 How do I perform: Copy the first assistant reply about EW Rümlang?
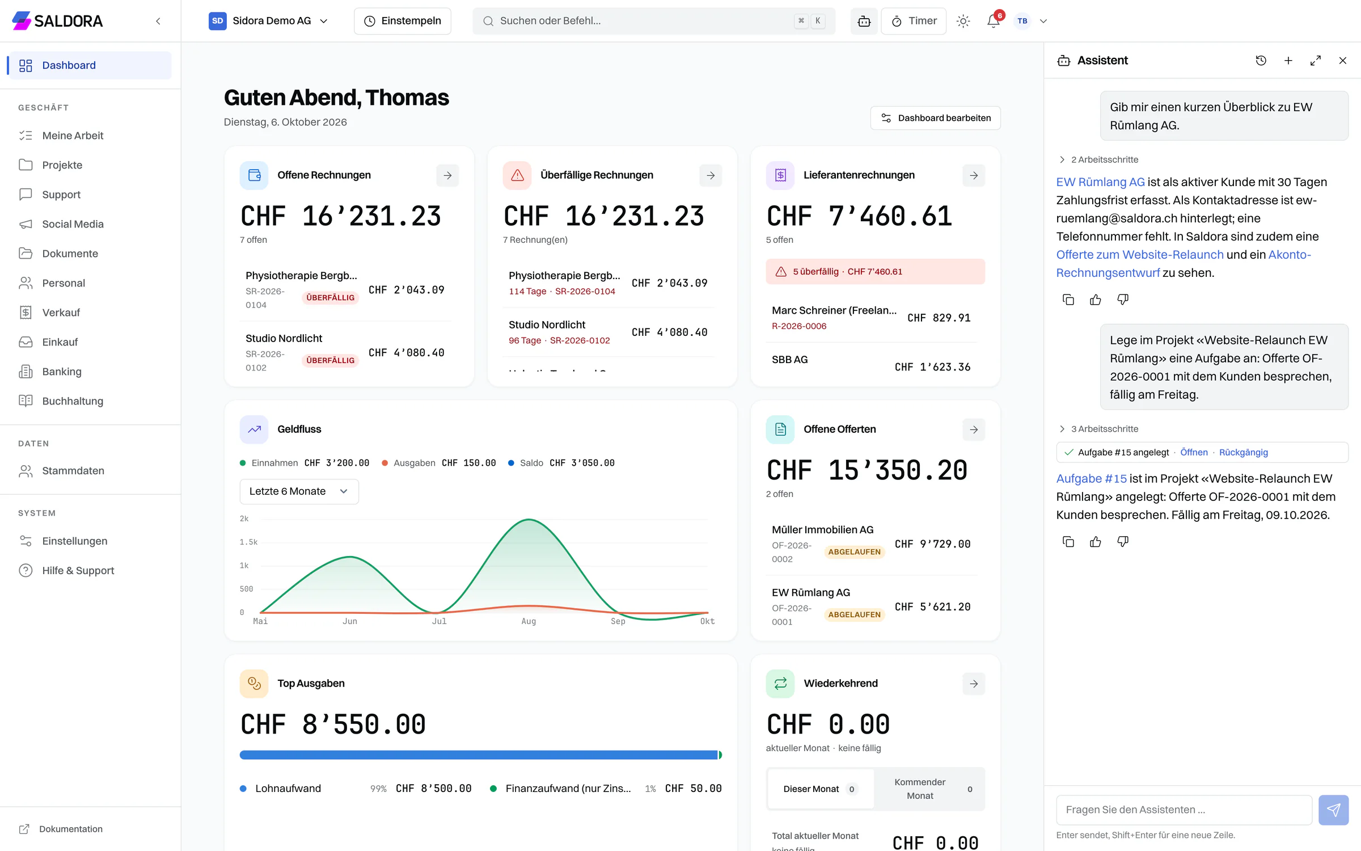coord(1068,300)
